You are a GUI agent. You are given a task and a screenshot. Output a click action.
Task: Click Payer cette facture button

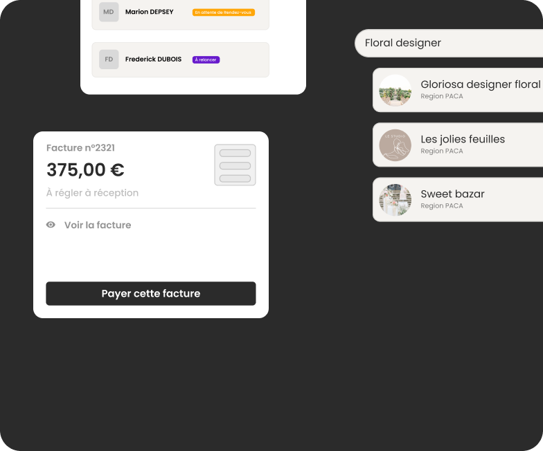[151, 293]
